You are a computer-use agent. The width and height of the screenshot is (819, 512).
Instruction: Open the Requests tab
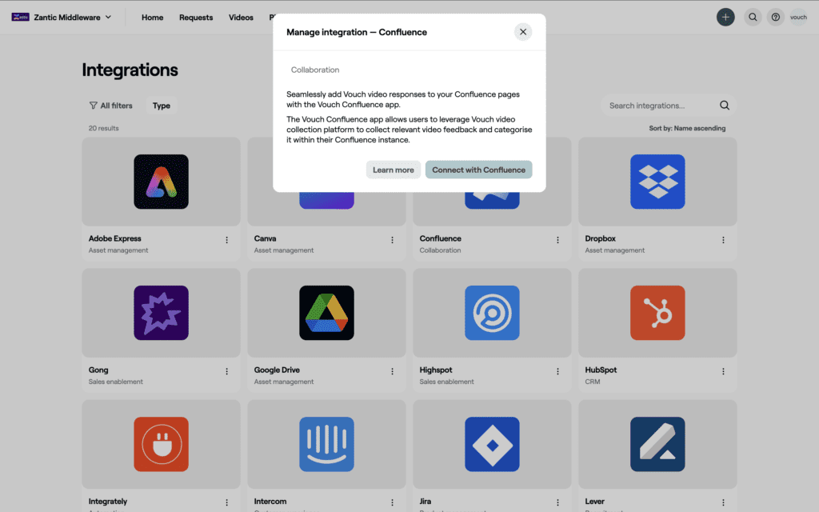click(x=196, y=18)
